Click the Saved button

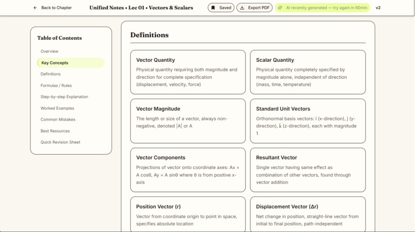(221, 8)
